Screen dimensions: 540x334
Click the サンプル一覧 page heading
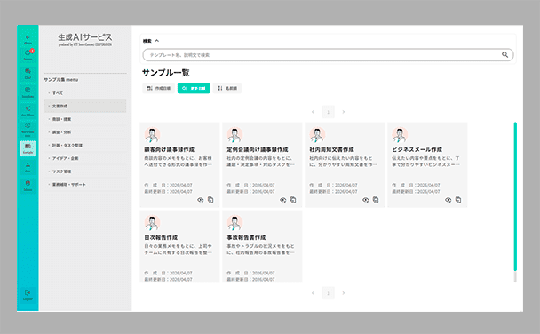pyautogui.click(x=166, y=73)
